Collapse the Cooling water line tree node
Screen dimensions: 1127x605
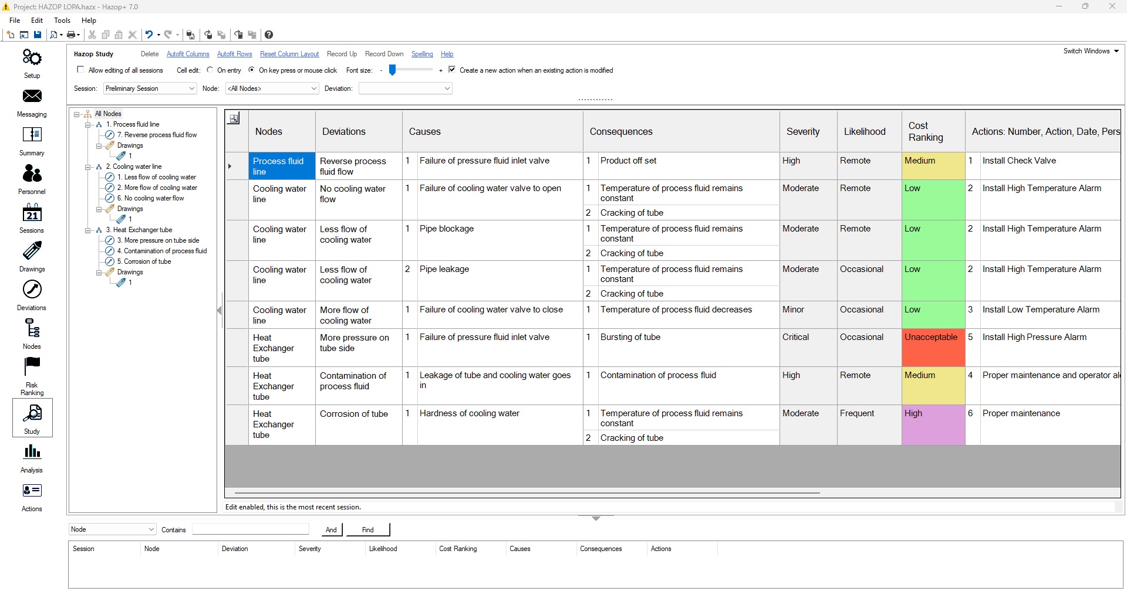[x=88, y=167]
